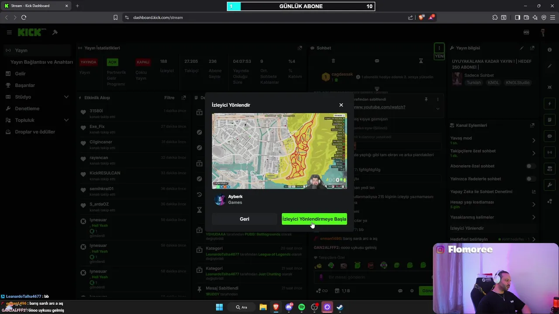This screenshot has height=314, width=559.
Task: Open the pinned youtube.com/watch link
Action: [379, 107]
